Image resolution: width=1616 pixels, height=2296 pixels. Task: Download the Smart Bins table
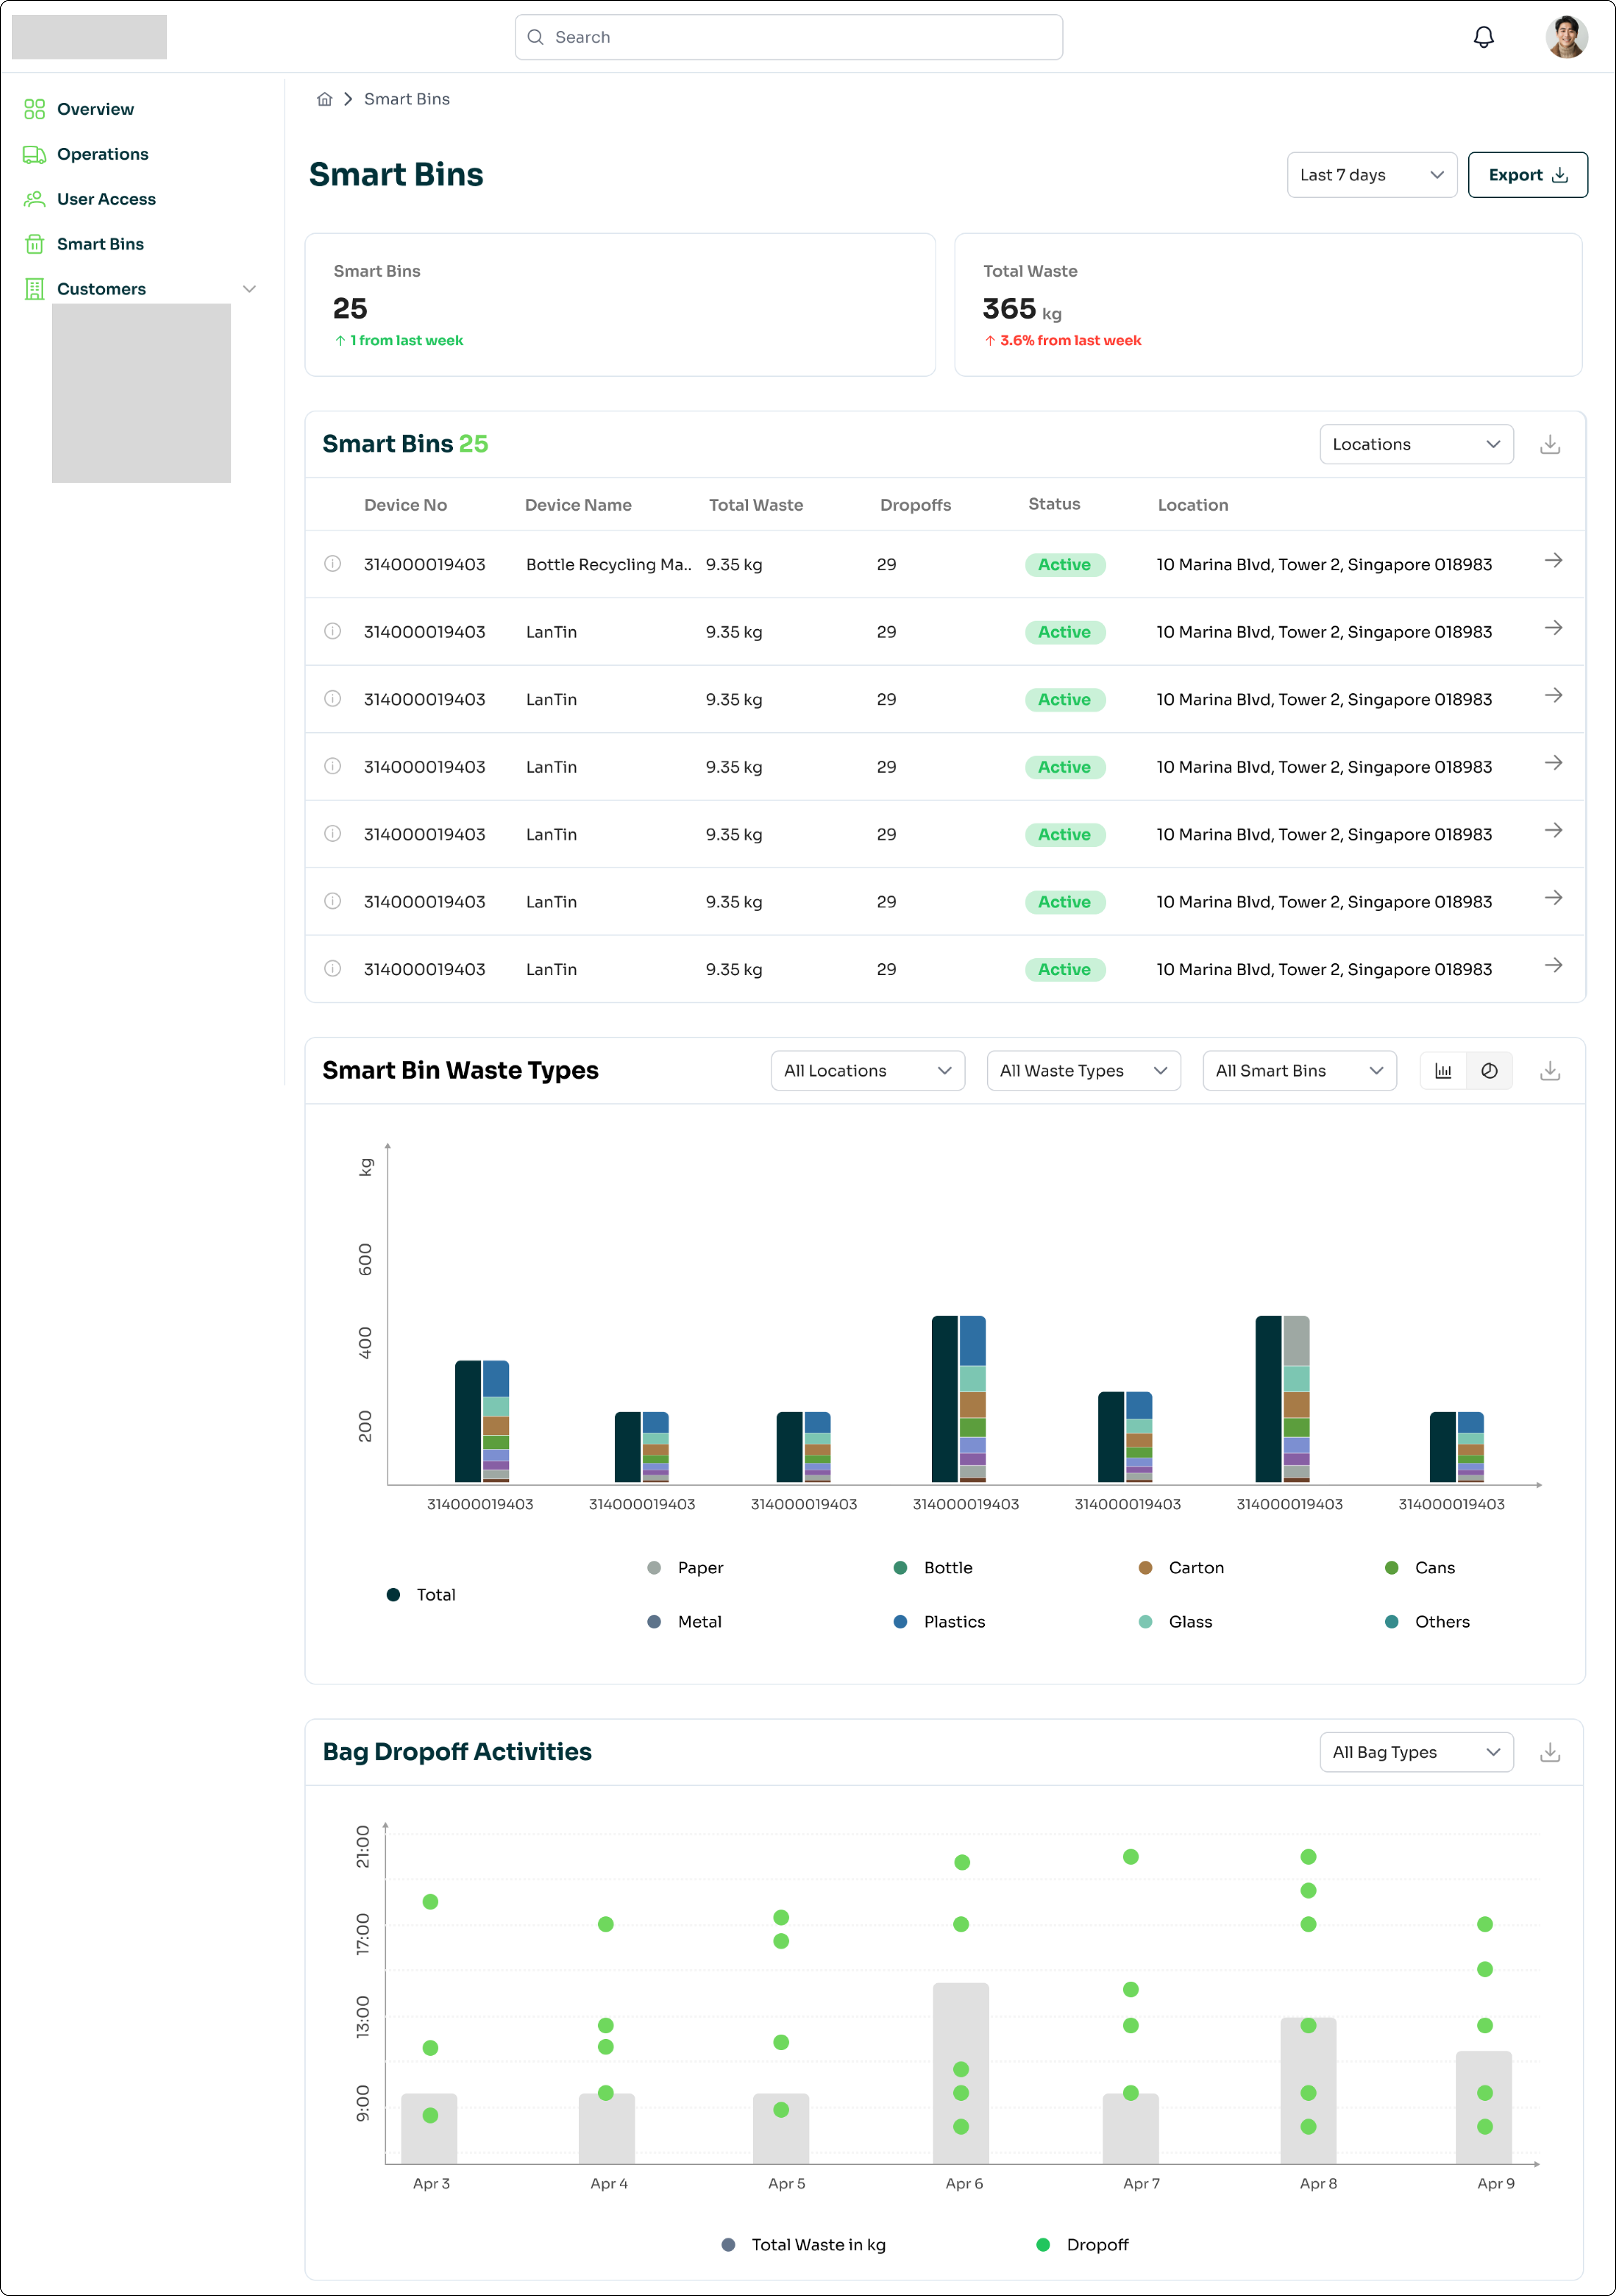(x=1550, y=444)
